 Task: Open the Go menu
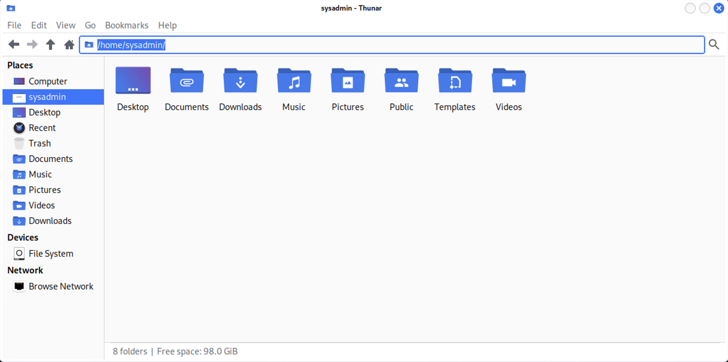90,25
